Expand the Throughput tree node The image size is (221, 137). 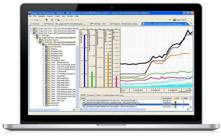click(x=43, y=58)
